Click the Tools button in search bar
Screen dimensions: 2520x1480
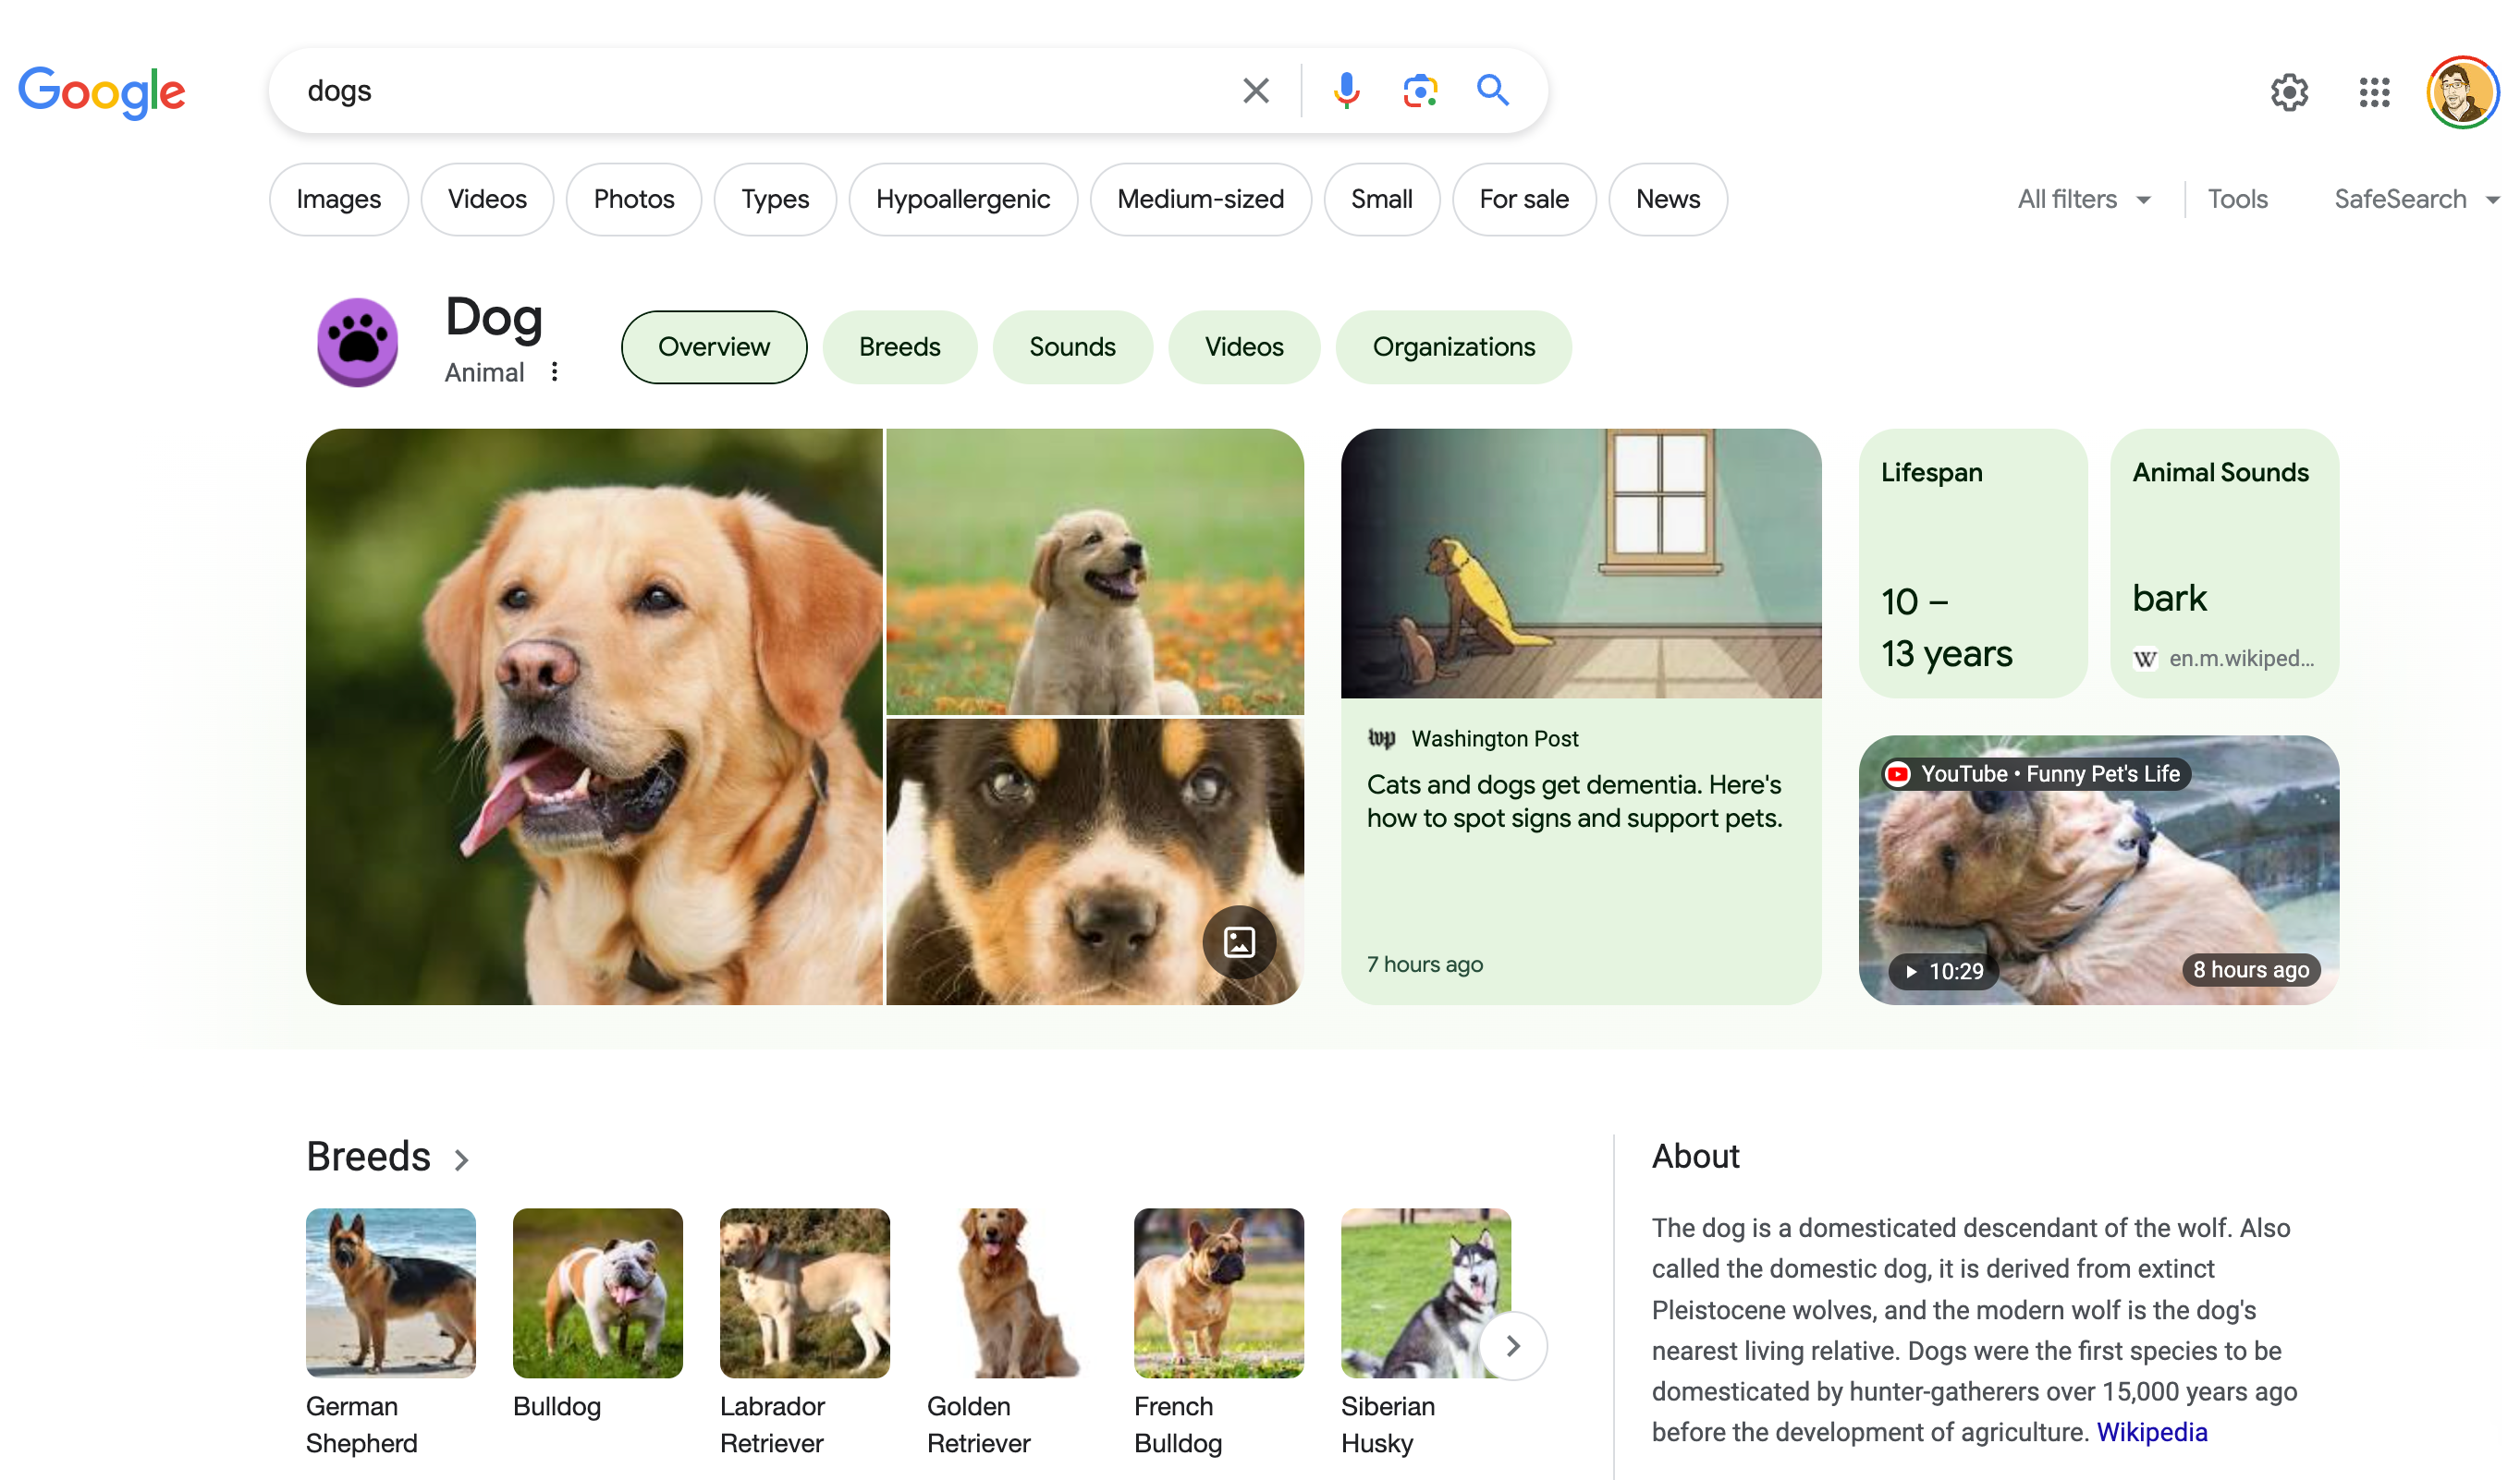[x=2240, y=198]
